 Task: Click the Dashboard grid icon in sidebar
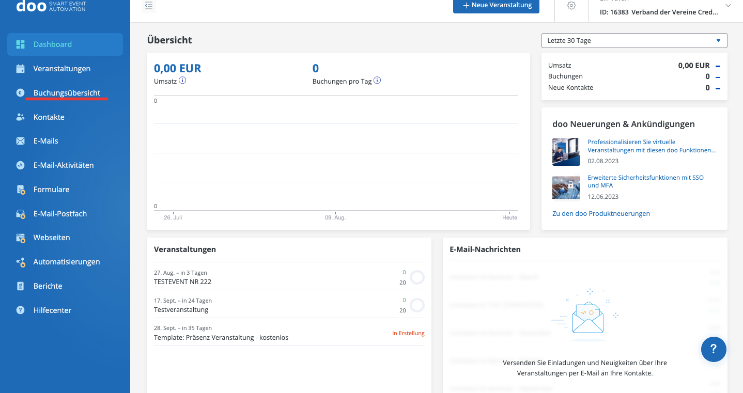[21, 44]
